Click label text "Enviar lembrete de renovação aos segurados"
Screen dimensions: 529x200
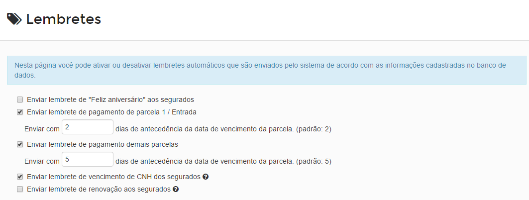click(x=99, y=190)
